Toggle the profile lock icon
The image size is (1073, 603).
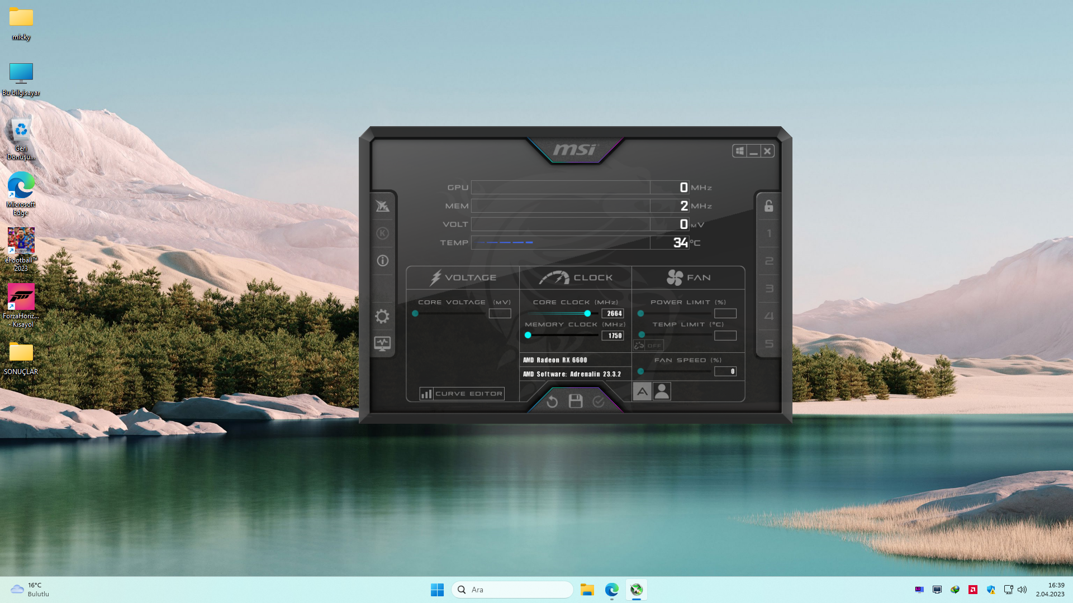769,206
